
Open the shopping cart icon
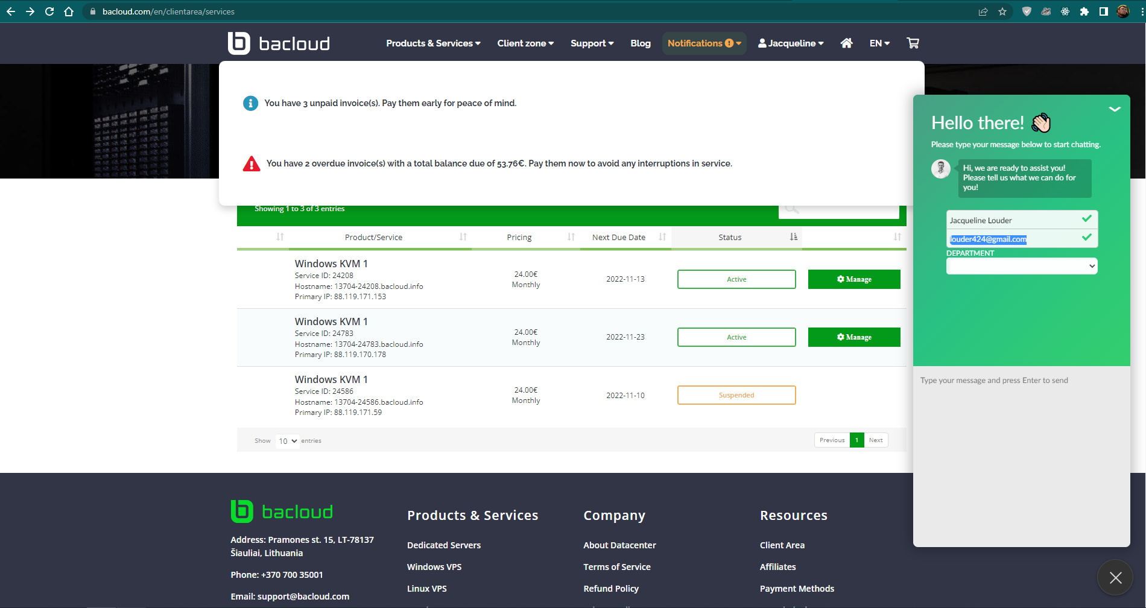tap(913, 43)
